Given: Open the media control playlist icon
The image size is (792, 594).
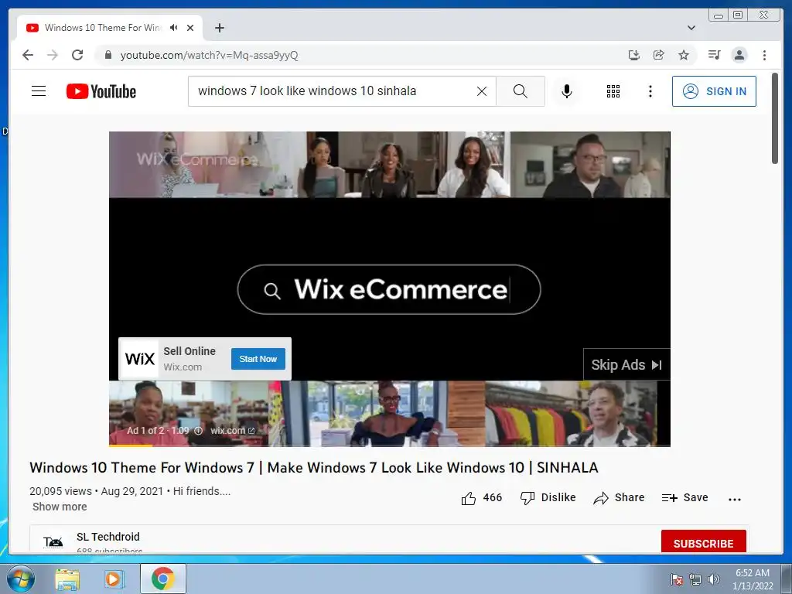Looking at the screenshot, I should [714, 55].
